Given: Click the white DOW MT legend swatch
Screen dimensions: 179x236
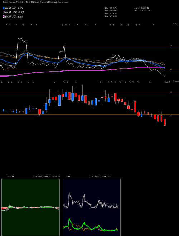Looking at the screenshot, I should coord(4,13).
